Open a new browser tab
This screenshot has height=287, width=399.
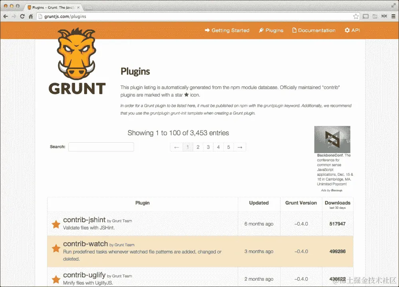[89, 8]
